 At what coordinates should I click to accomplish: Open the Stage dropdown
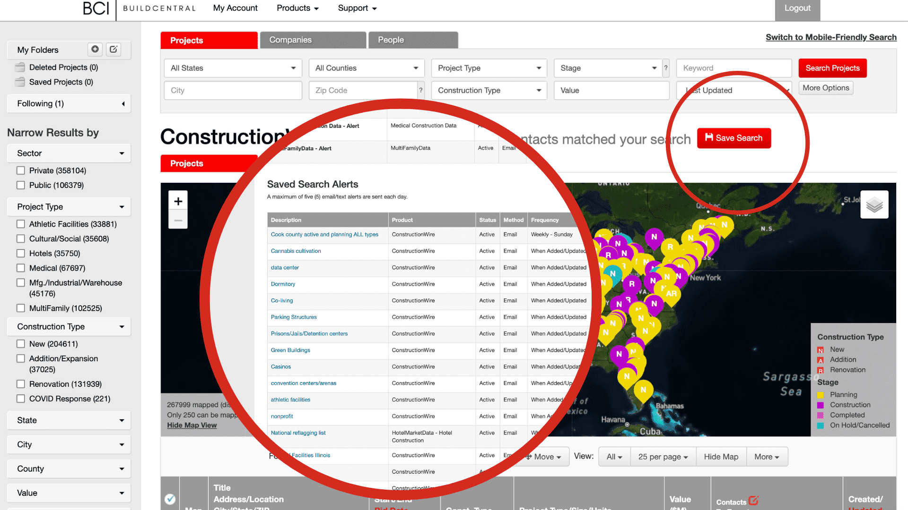click(x=608, y=68)
